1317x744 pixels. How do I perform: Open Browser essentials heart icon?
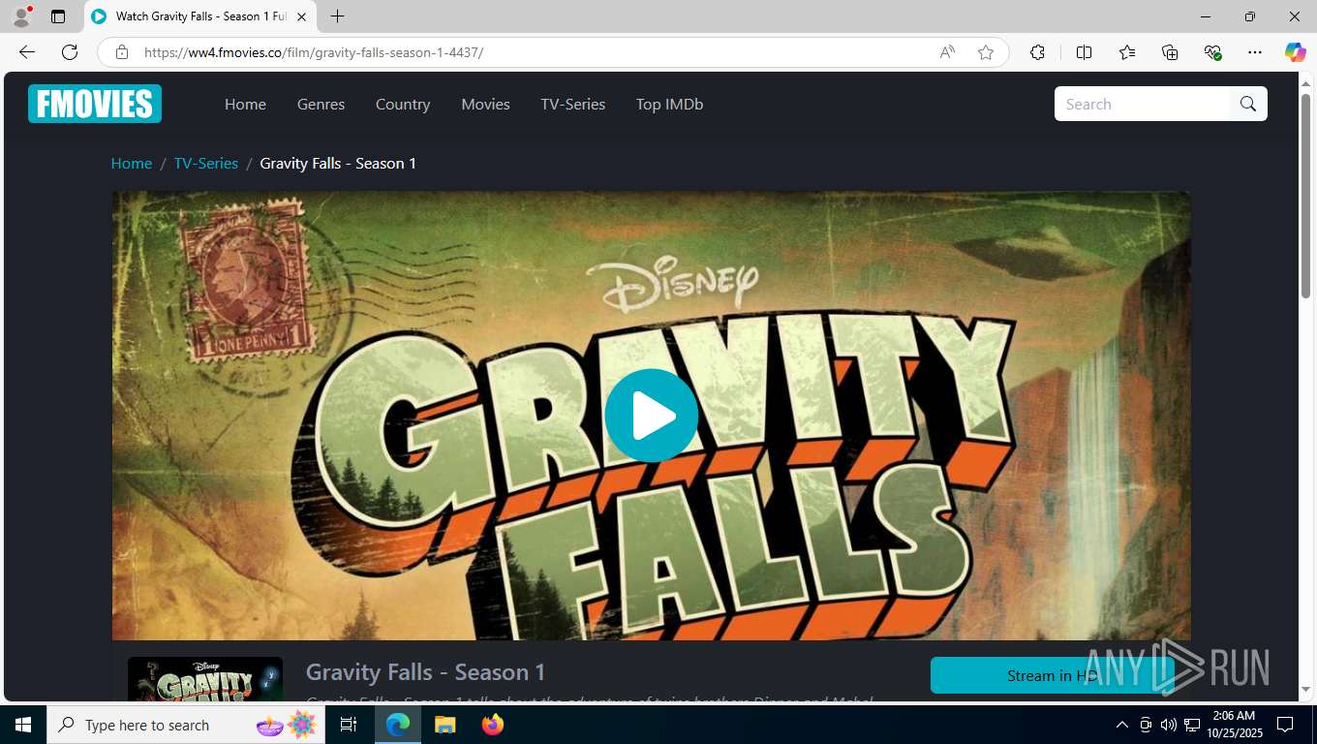(x=1212, y=52)
